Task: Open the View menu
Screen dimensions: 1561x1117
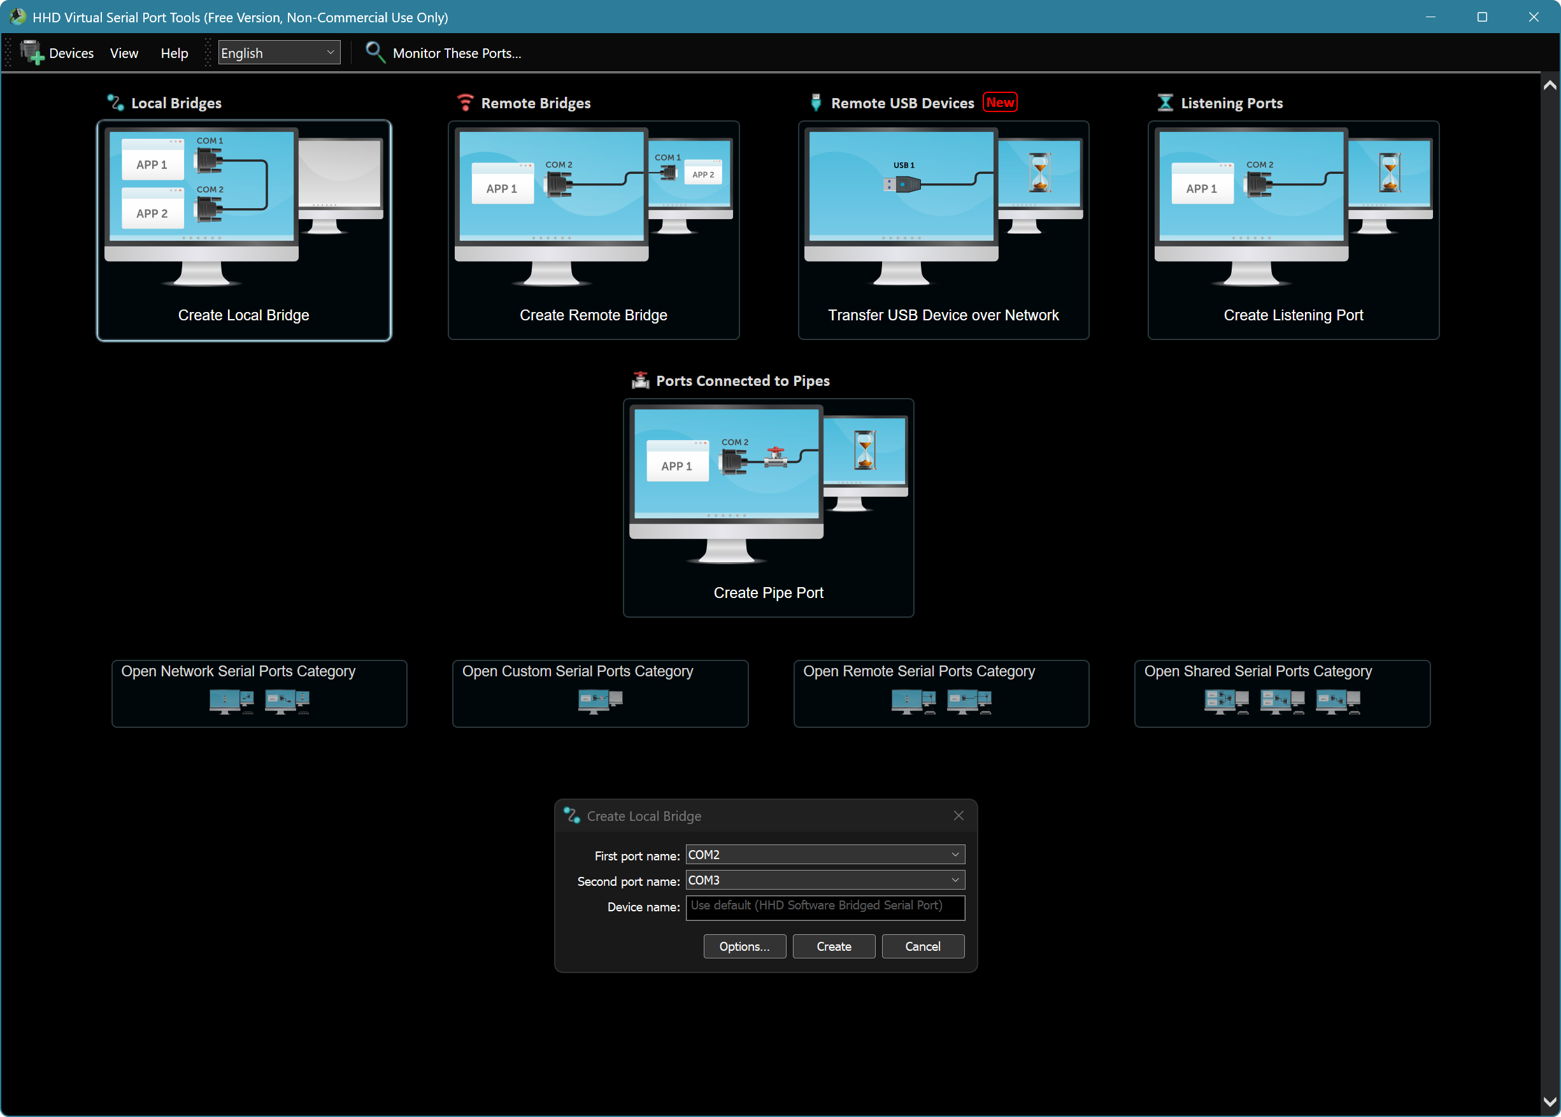Action: [x=124, y=53]
